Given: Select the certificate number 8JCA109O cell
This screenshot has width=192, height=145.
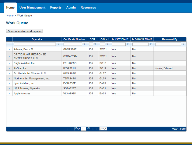Looking at the screenshot, I should click(74, 73).
